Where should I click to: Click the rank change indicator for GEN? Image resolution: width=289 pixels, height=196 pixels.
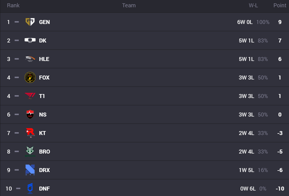[x=17, y=22]
